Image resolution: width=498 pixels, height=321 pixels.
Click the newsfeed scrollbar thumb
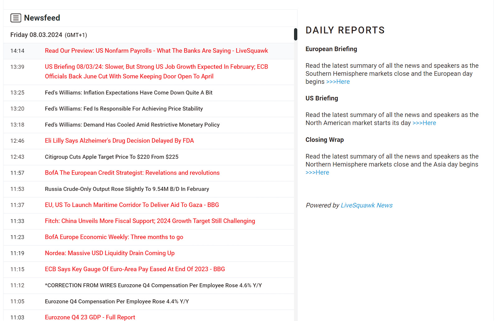[x=296, y=34]
